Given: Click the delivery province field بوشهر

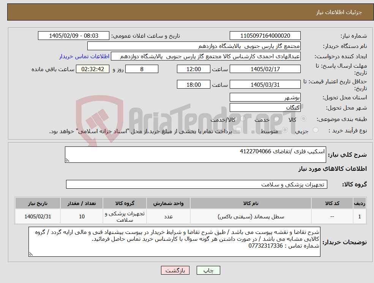Looking at the screenshot, I should pyautogui.click(x=265, y=97).
